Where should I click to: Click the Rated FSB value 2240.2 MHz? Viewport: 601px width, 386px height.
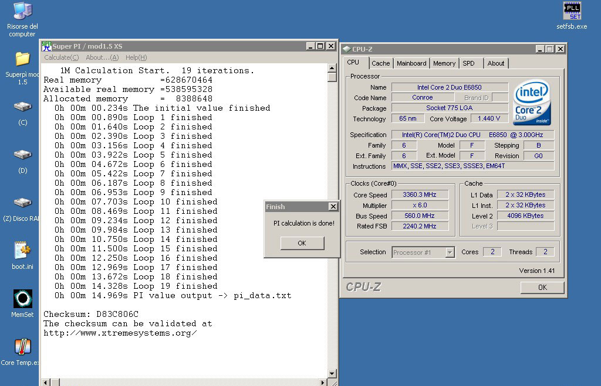(420, 227)
